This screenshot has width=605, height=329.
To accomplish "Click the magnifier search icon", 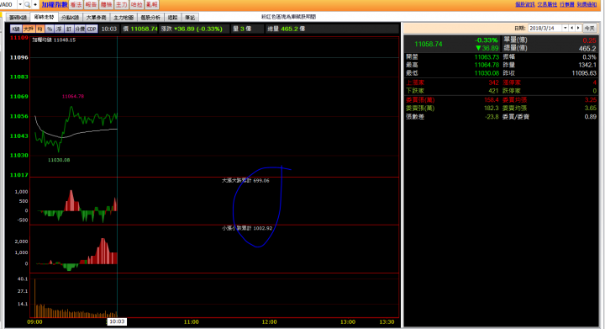I will (x=28, y=5).
